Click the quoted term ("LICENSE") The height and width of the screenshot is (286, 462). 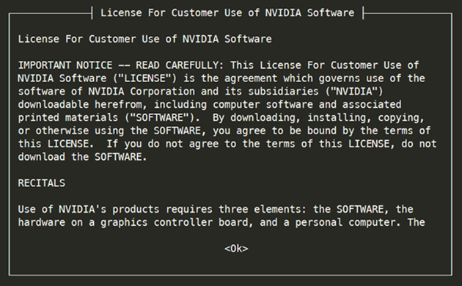144,78
